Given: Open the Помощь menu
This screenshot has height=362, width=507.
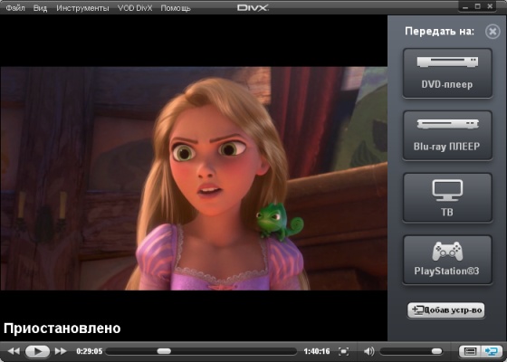Looking at the screenshot, I should 176,8.
